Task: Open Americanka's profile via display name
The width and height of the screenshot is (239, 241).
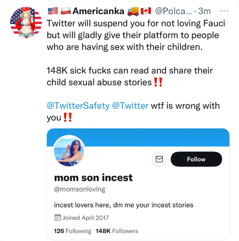Action: (x=98, y=11)
